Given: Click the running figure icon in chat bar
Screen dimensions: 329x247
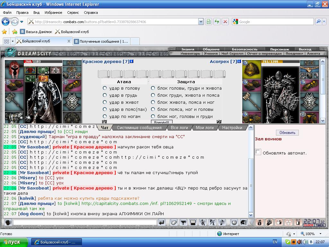Looking at the screenshot, I should coord(203,222).
